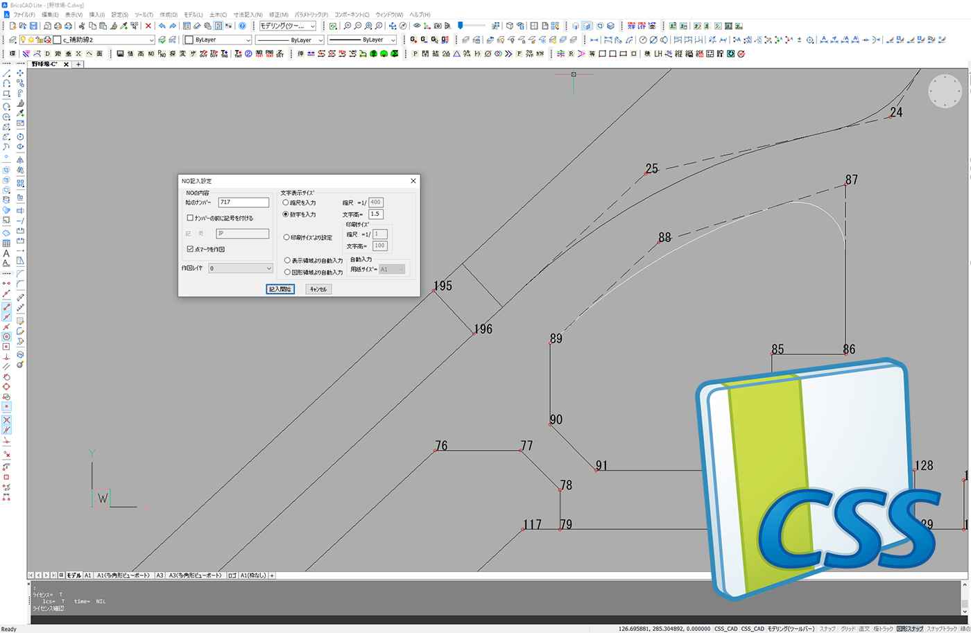Click the Redo arrow icon
The image size is (971, 633).
pyautogui.click(x=173, y=26)
